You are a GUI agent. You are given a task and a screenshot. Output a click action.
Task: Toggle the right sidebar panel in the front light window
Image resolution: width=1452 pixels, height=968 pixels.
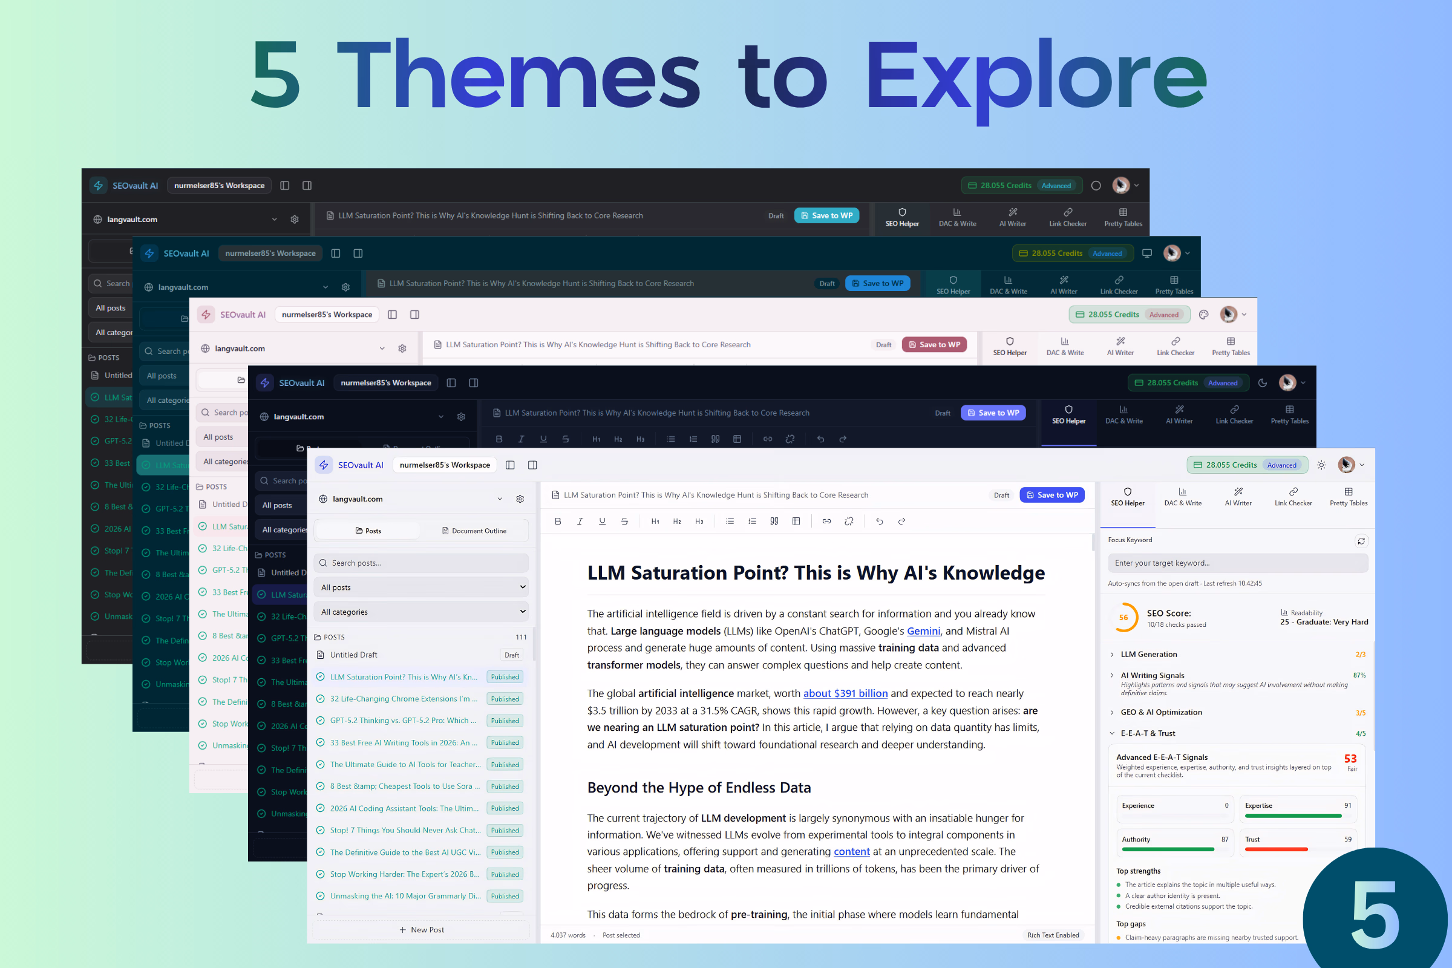pyautogui.click(x=532, y=465)
